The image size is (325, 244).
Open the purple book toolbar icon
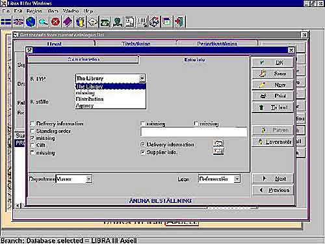click(x=68, y=21)
